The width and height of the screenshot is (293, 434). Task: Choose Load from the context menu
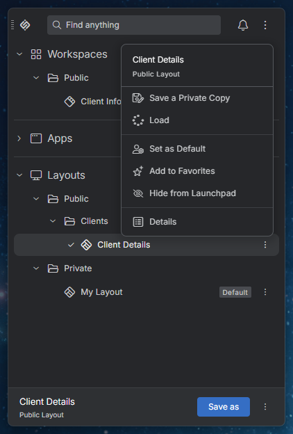pyautogui.click(x=197, y=120)
